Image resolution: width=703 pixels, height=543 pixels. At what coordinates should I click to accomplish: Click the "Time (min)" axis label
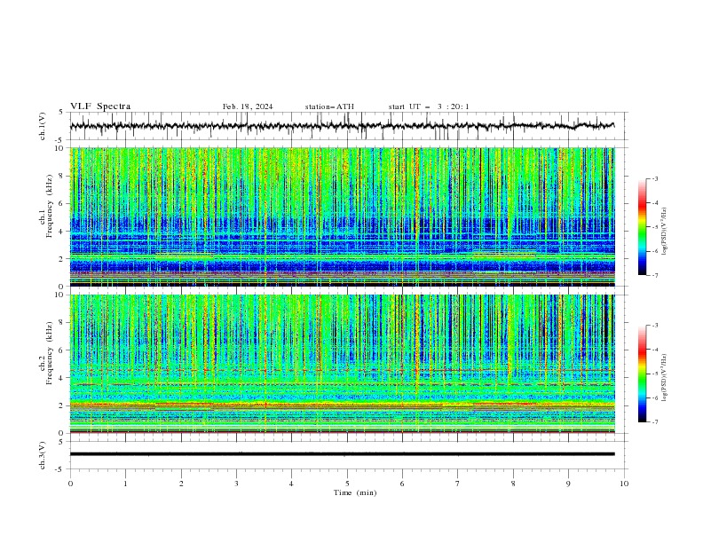coord(355,492)
